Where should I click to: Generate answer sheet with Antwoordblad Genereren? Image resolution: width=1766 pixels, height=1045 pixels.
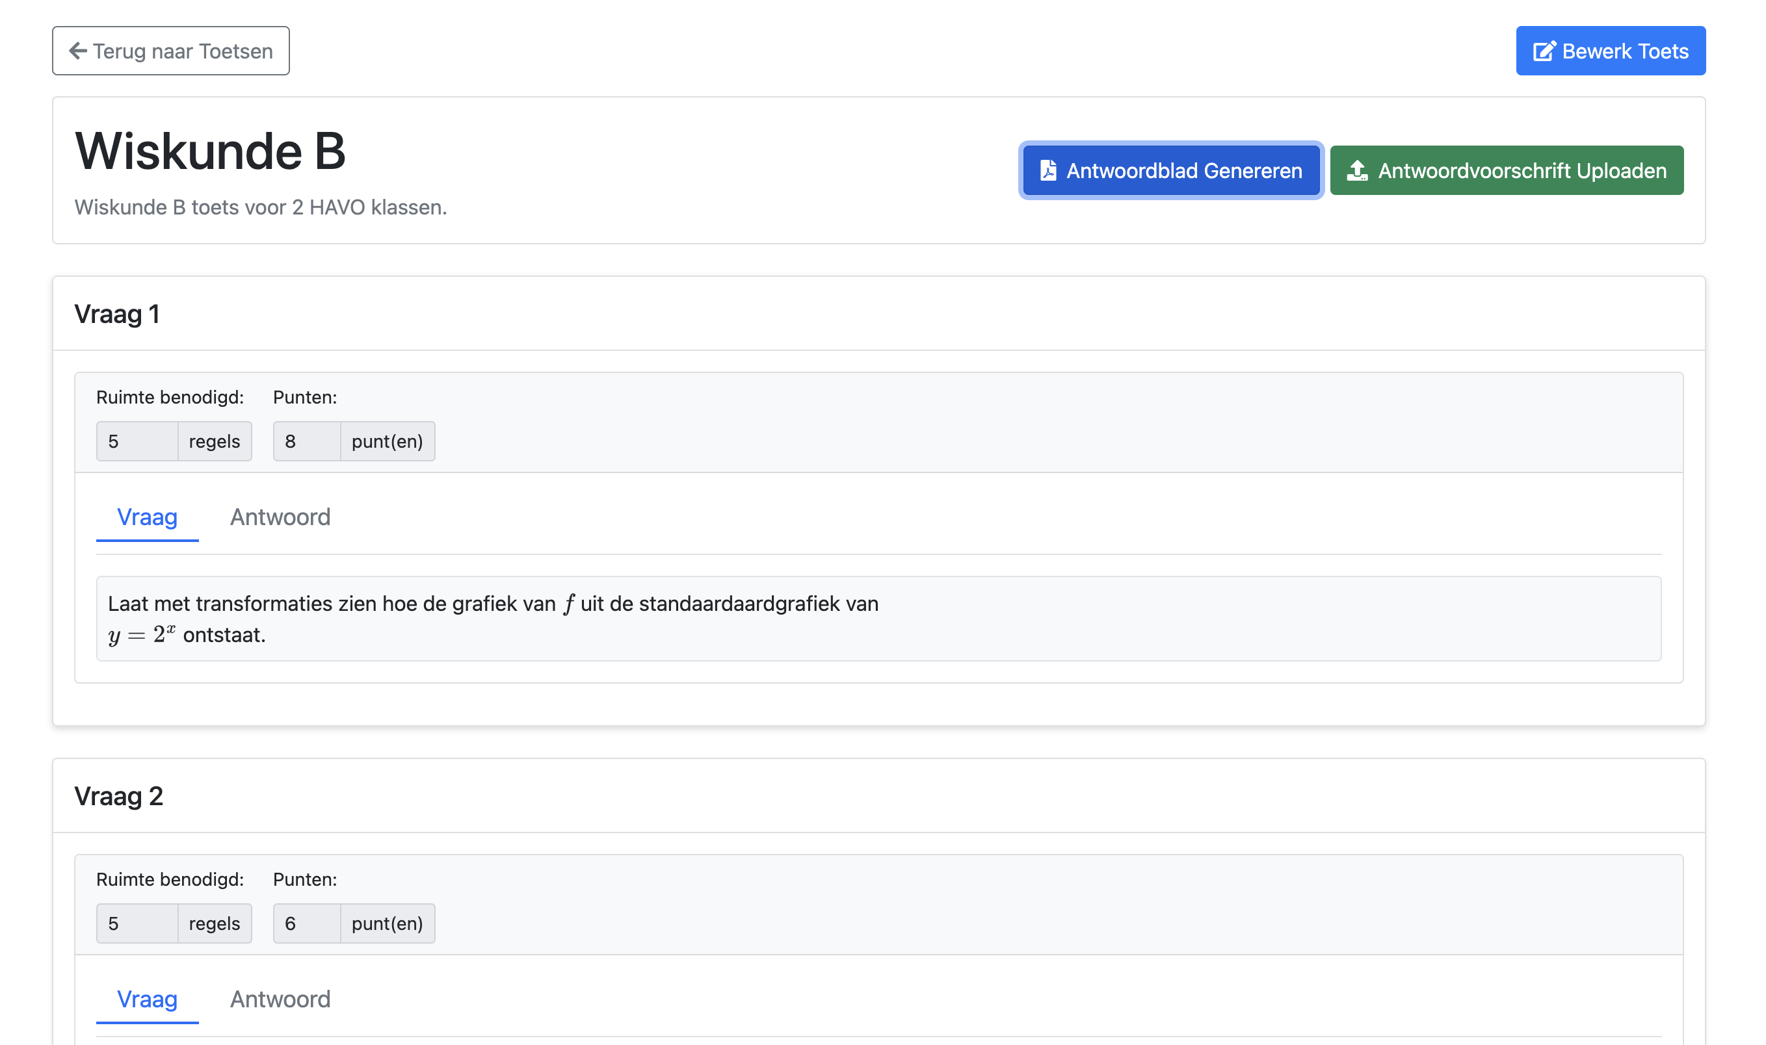pyautogui.click(x=1171, y=170)
